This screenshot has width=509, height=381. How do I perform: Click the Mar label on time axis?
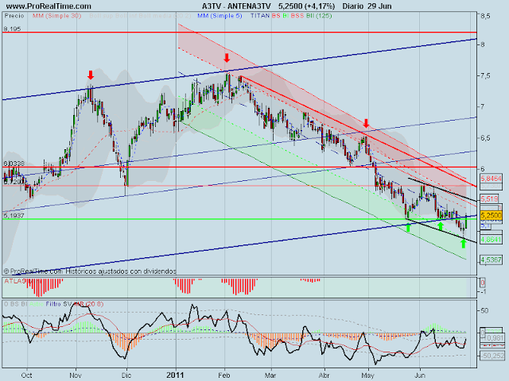(x=270, y=375)
